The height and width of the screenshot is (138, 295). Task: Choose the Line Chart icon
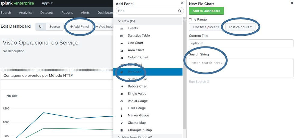[x=122, y=43]
